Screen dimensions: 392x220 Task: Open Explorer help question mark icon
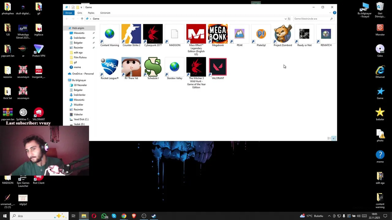334,13
